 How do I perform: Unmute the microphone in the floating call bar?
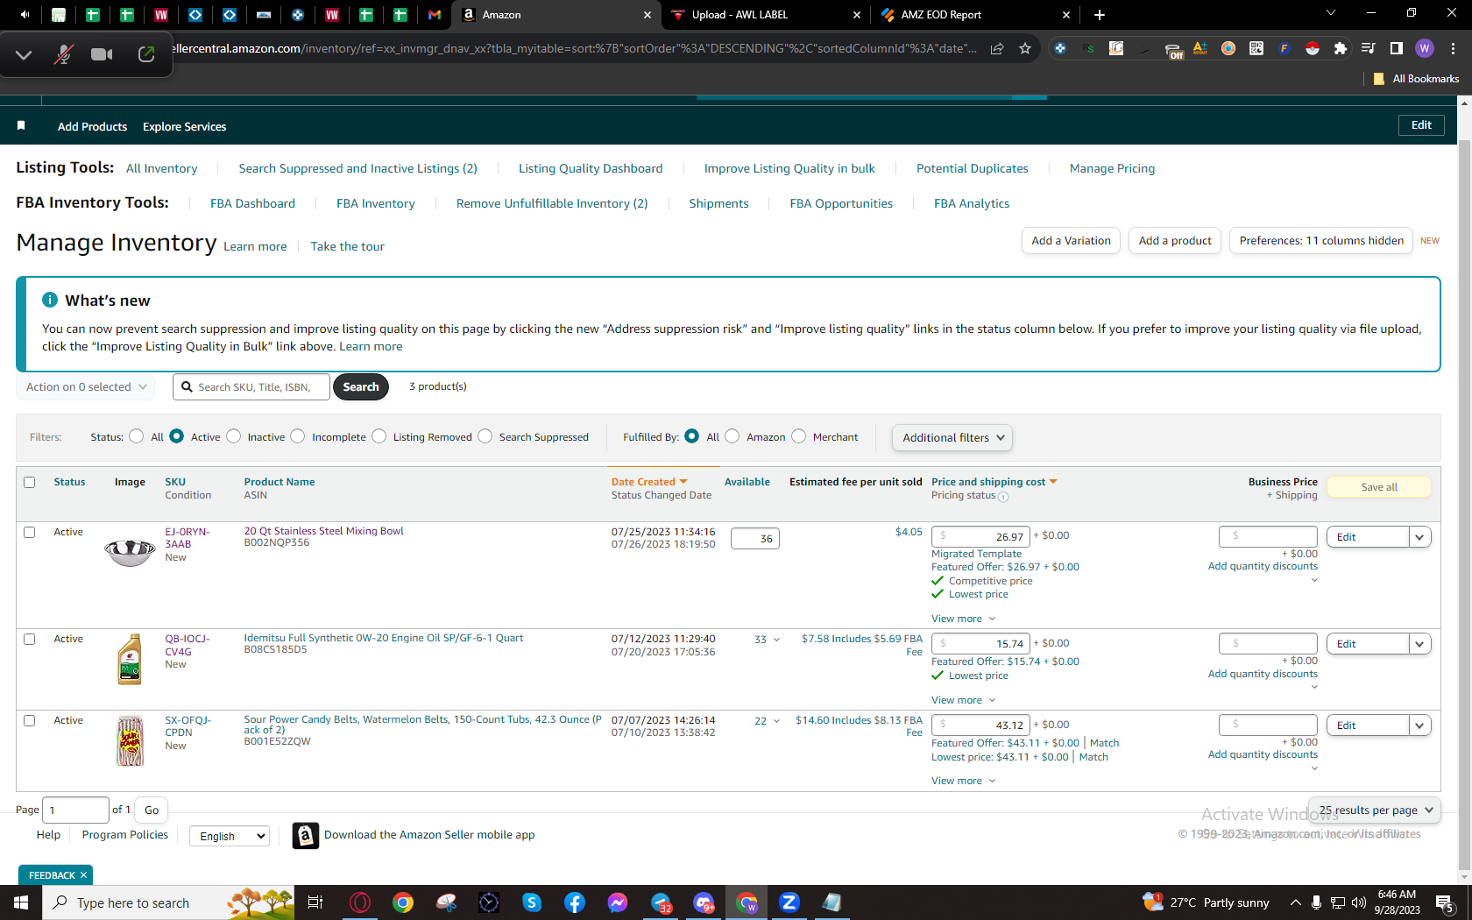point(62,54)
